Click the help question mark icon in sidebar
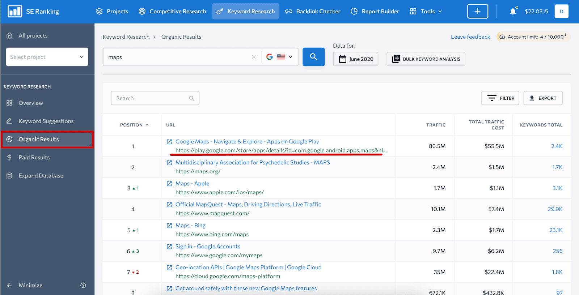 click(83, 285)
